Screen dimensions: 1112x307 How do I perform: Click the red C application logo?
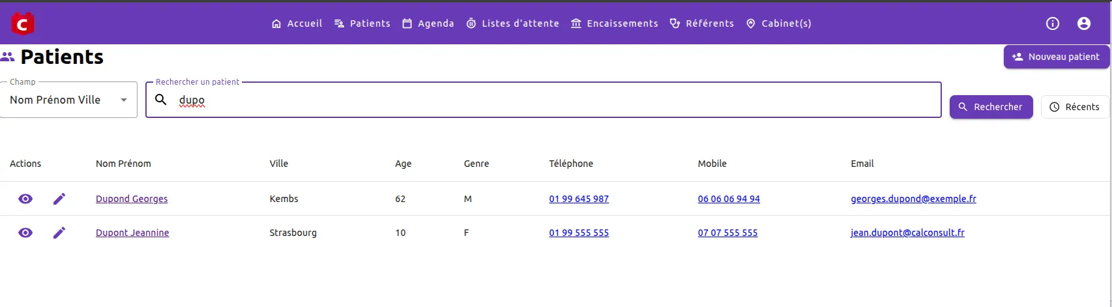point(23,23)
